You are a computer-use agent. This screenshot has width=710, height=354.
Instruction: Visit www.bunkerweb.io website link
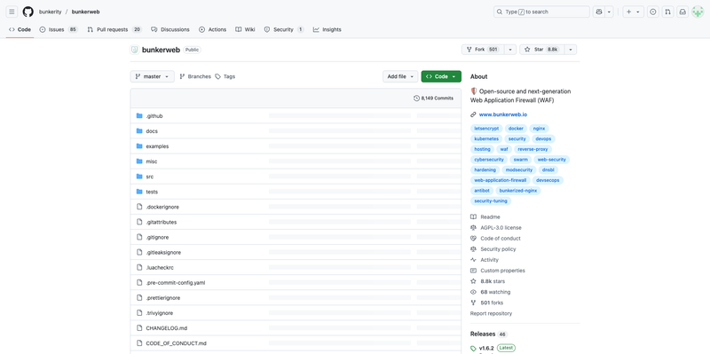(502, 114)
